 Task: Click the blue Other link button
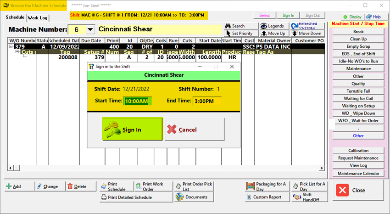coord(358,135)
